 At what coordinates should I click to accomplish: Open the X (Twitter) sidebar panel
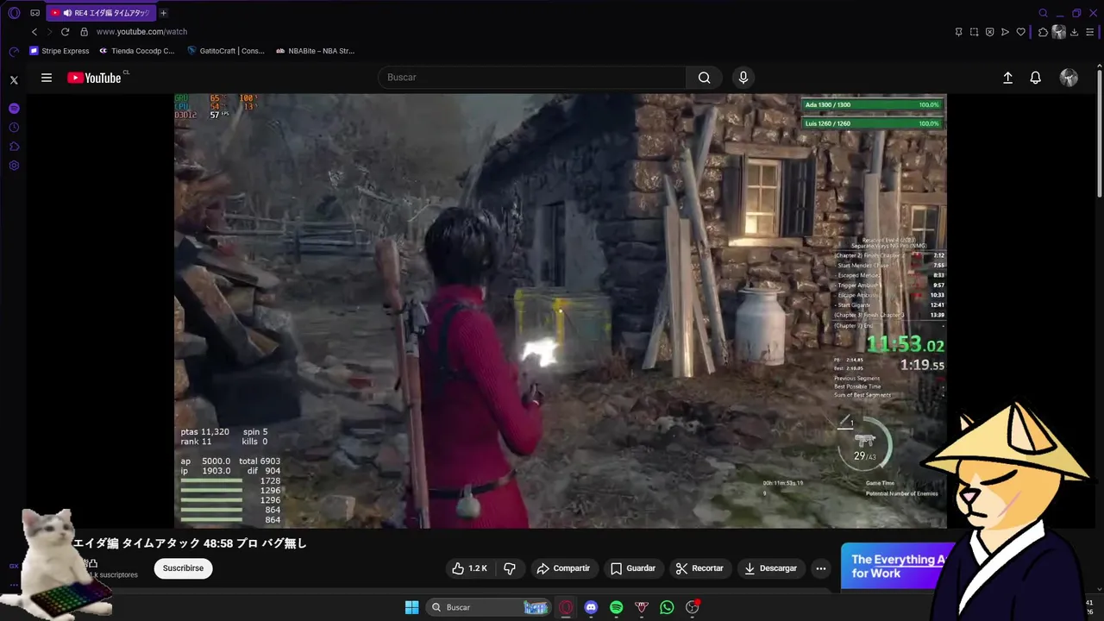click(14, 79)
